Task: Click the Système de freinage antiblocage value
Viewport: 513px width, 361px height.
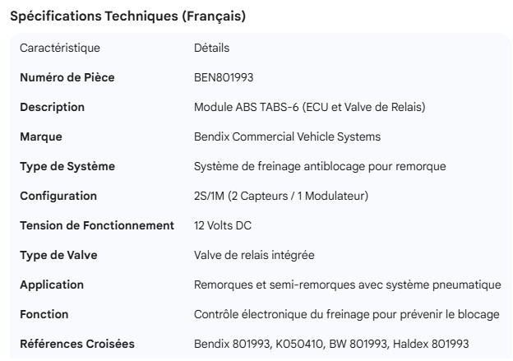Action: [x=320, y=166]
